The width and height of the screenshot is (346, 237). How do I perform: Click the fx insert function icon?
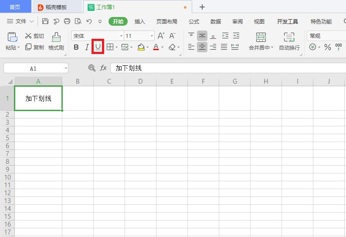click(x=103, y=68)
